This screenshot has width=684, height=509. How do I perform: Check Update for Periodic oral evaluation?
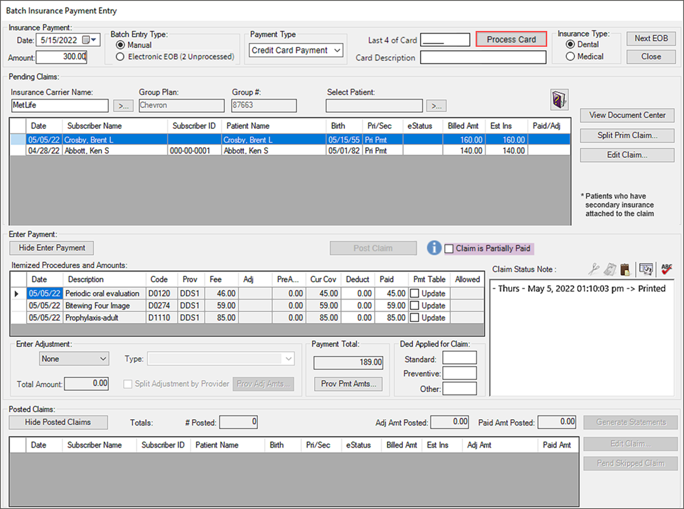pos(414,293)
